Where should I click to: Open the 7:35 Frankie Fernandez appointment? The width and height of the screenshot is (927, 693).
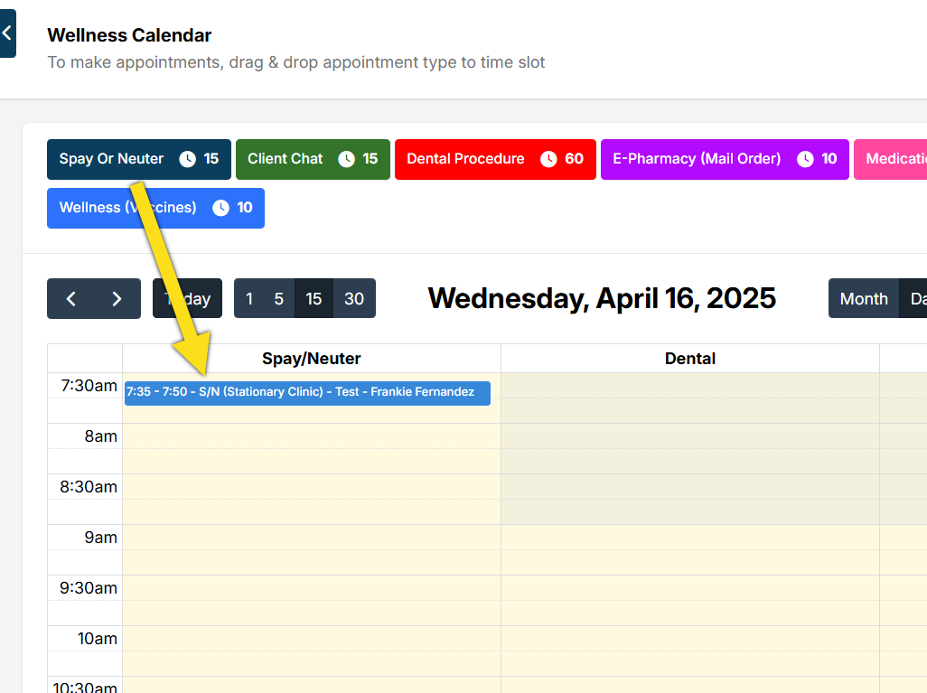click(x=307, y=392)
